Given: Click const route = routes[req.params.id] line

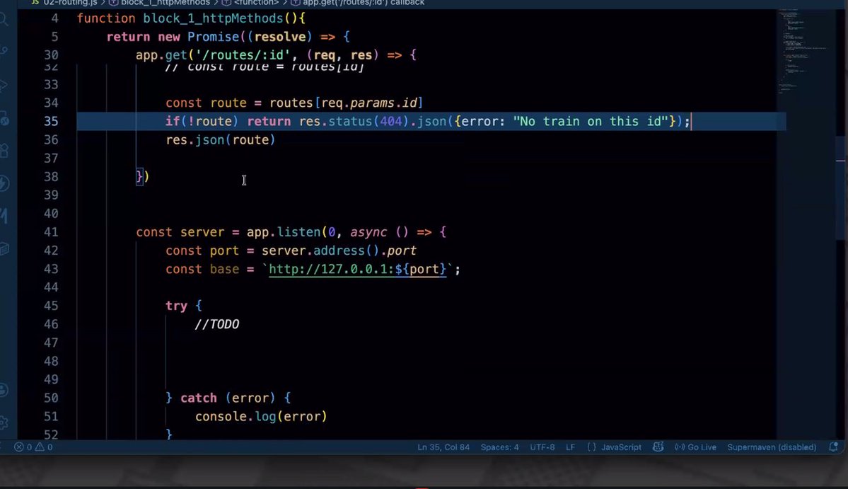Looking at the screenshot, I should pos(294,103).
